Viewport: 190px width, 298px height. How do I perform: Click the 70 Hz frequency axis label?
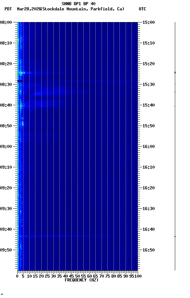click(102, 276)
